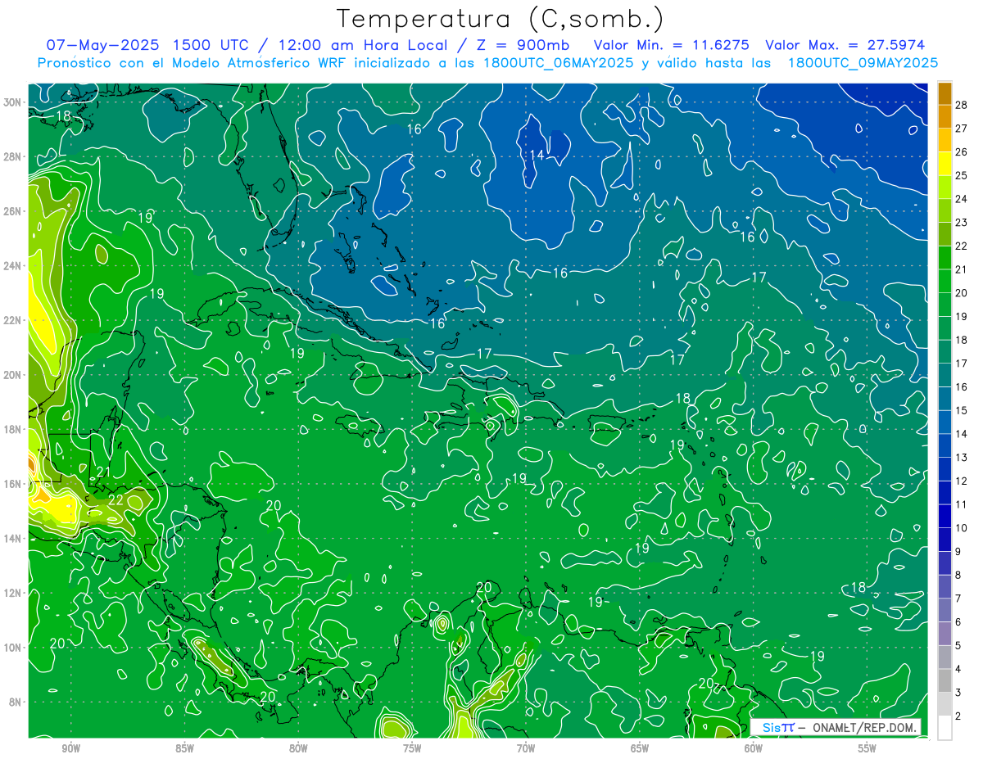Viewport: 983px width, 759px height.
Task: Click the 26N latitude axis label
Action: (x=12, y=211)
